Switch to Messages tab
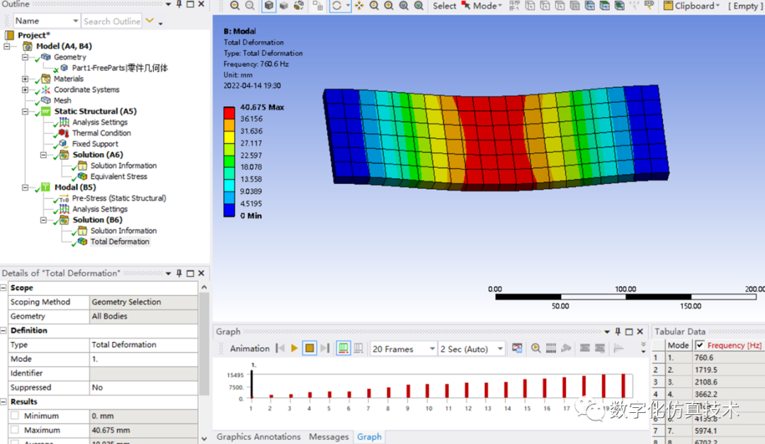 point(329,437)
